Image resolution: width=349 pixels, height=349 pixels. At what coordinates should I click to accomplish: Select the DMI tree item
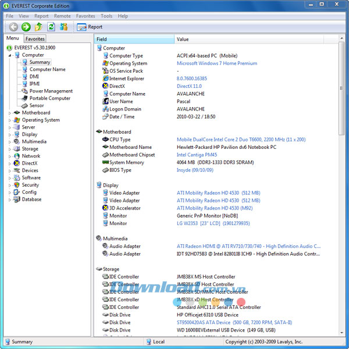pyautogui.click(x=34, y=77)
